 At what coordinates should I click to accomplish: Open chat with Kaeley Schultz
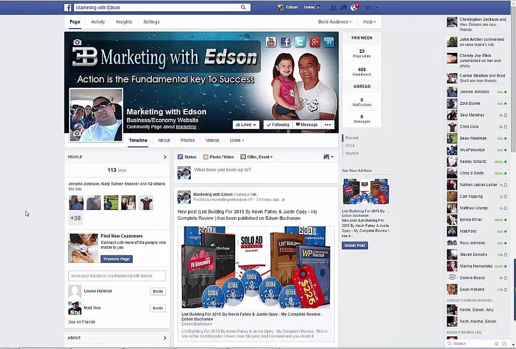(477, 161)
